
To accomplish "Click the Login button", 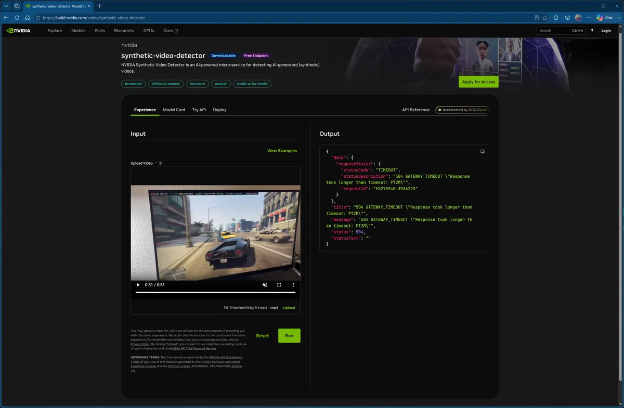I will (x=606, y=31).
